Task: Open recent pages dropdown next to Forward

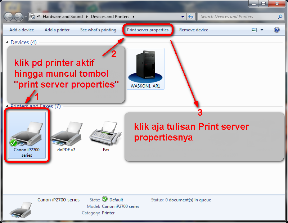Action: tap(26, 17)
